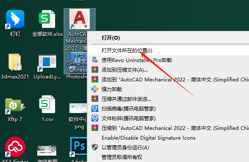This screenshot has width=249, height=162.
Task: Choose 以管理员身份运行(A) entry
Action: [x=169, y=148]
